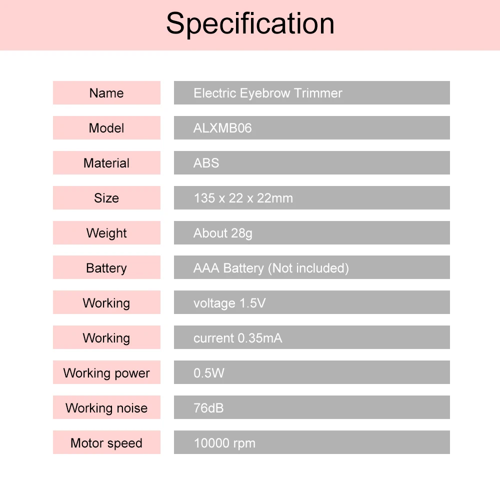Click the 76dB noise value
This screenshot has height=500, width=500.
click(208, 408)
